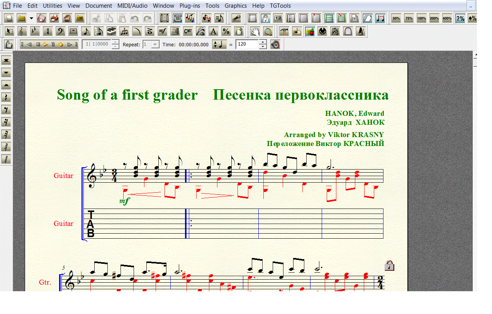Set zoom to 200% button
The height and width of the screenshot is (314, 492).
point(434,18)
